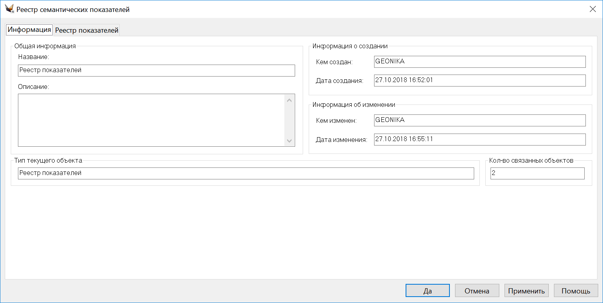Close the Реестр семантических показателей dialog

(x=593, y=9)
